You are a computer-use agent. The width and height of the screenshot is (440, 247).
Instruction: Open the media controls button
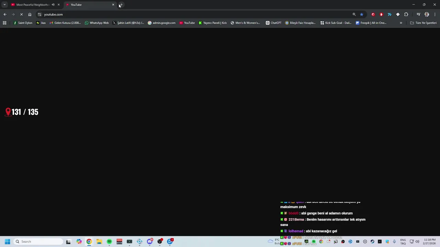[x=418, y=14]
